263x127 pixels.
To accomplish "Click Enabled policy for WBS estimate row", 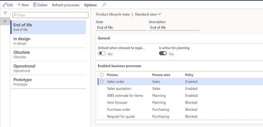I will pyautogui.click(x=191, y=96).
